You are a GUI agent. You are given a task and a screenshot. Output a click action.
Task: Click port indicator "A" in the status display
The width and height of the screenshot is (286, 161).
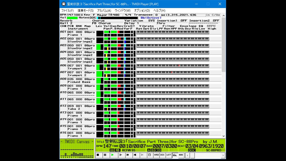149,150
